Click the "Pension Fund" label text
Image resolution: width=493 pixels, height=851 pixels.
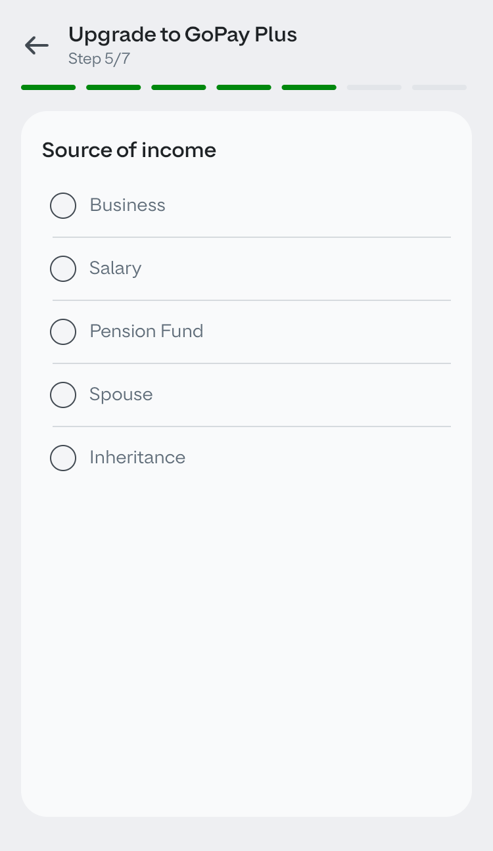[147, 331]
